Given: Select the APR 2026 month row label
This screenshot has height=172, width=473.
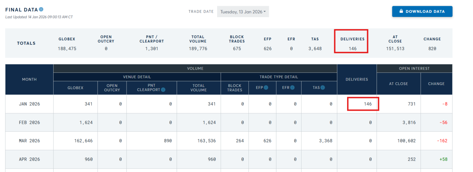Looking at the screenshot, I should 29,159.
